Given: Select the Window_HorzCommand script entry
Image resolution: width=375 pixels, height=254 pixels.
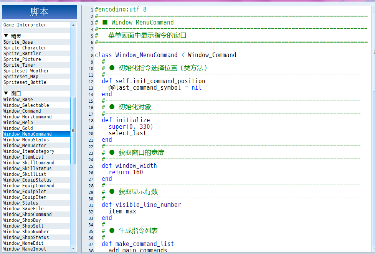Looking at the screenshot, I should click(x=36, y=117).
